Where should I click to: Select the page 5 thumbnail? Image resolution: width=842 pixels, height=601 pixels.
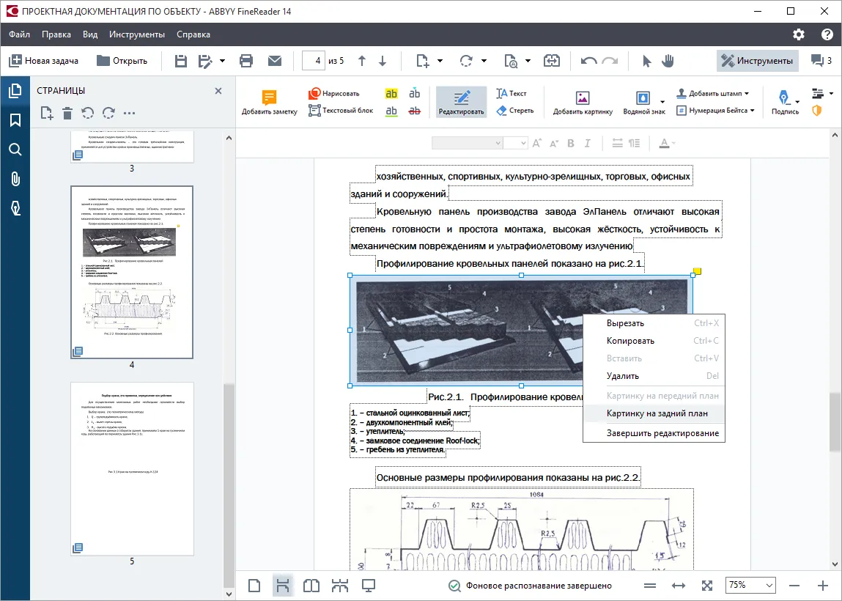point(132,469)
